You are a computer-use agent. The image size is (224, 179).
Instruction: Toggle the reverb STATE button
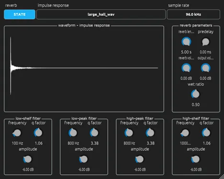click(x=20, y=14)
